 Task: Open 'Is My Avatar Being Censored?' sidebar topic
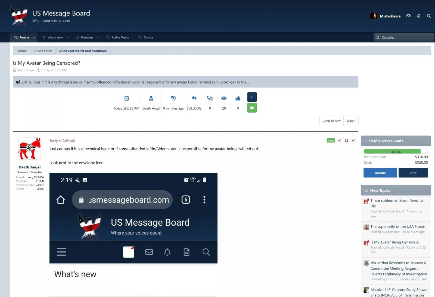pos(395,242)
